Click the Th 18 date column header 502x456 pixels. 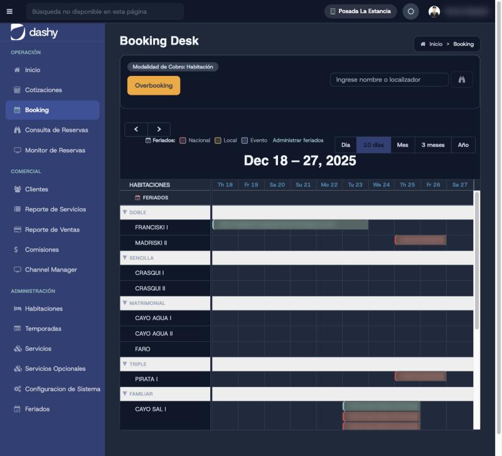225,184
